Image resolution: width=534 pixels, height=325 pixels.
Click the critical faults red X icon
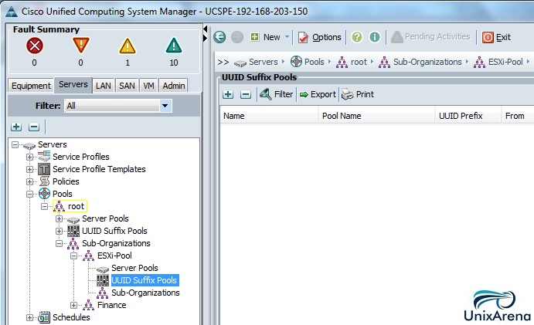tap(35, 46)
